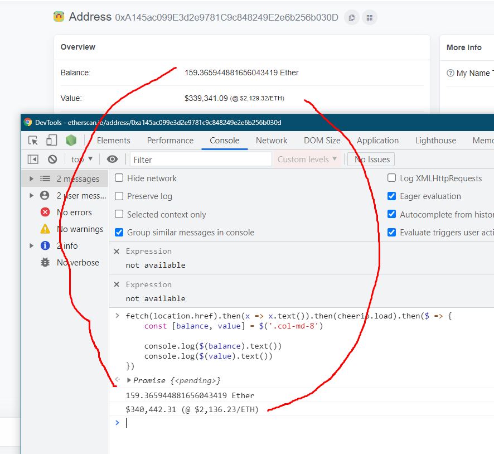Expand the 2 messages group
The image size is (494, 454).
coord(31,178)
